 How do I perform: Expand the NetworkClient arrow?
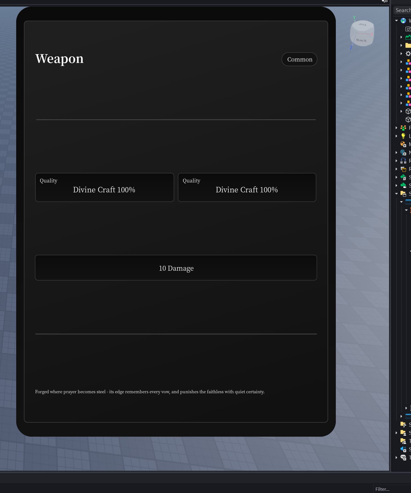click(x=396, y=153)
